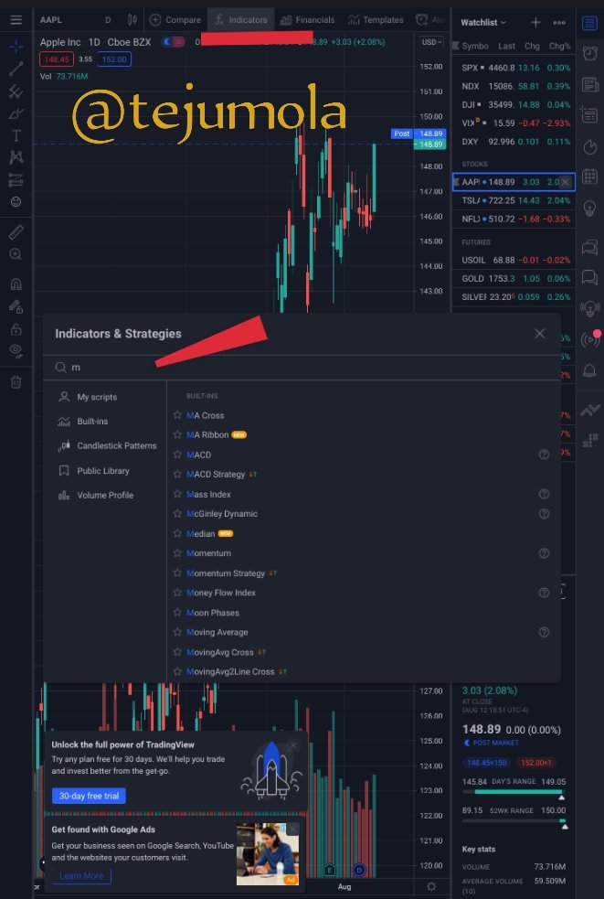
Task: Select the crosshair cursor tool
Action: coord(16,47)
